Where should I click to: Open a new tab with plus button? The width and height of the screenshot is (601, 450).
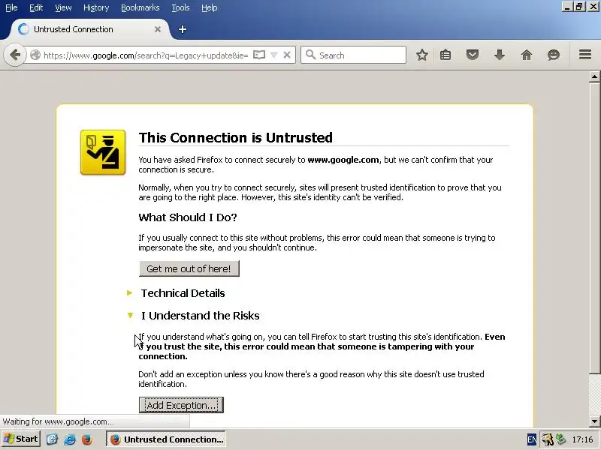click(183, 29)
